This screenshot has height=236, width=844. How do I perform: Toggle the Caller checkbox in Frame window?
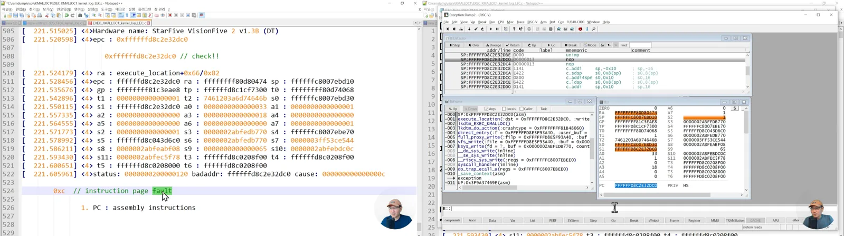(x=521, y=109)
